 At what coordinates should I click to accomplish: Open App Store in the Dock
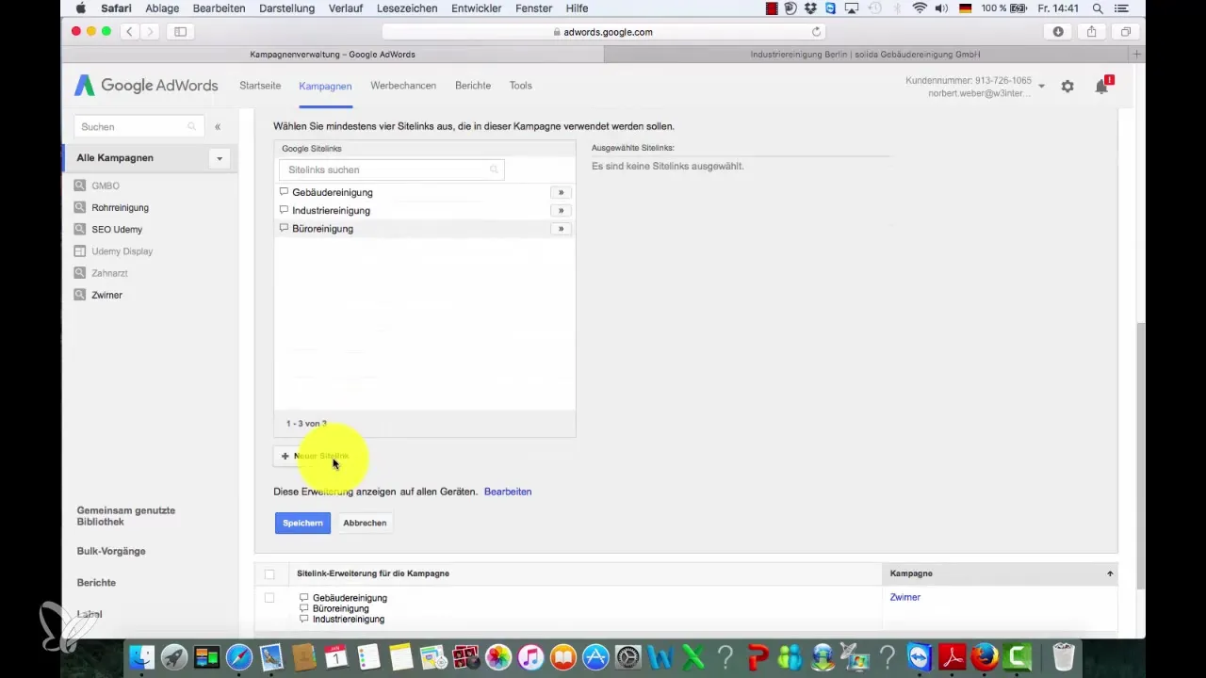595,656
